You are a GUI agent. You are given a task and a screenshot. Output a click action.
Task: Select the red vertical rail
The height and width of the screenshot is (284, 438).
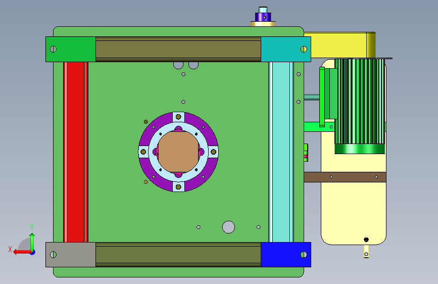pyautogui.click(x=76, y=152)
